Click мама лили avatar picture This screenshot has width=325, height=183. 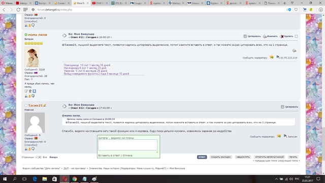31,57
